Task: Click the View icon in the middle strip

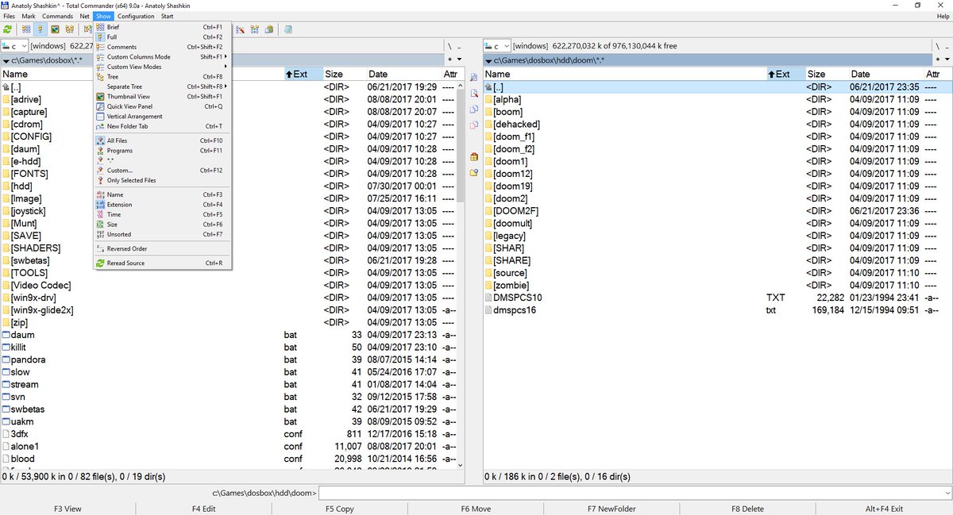Action: pyautogui.click(x=474, y=78)
